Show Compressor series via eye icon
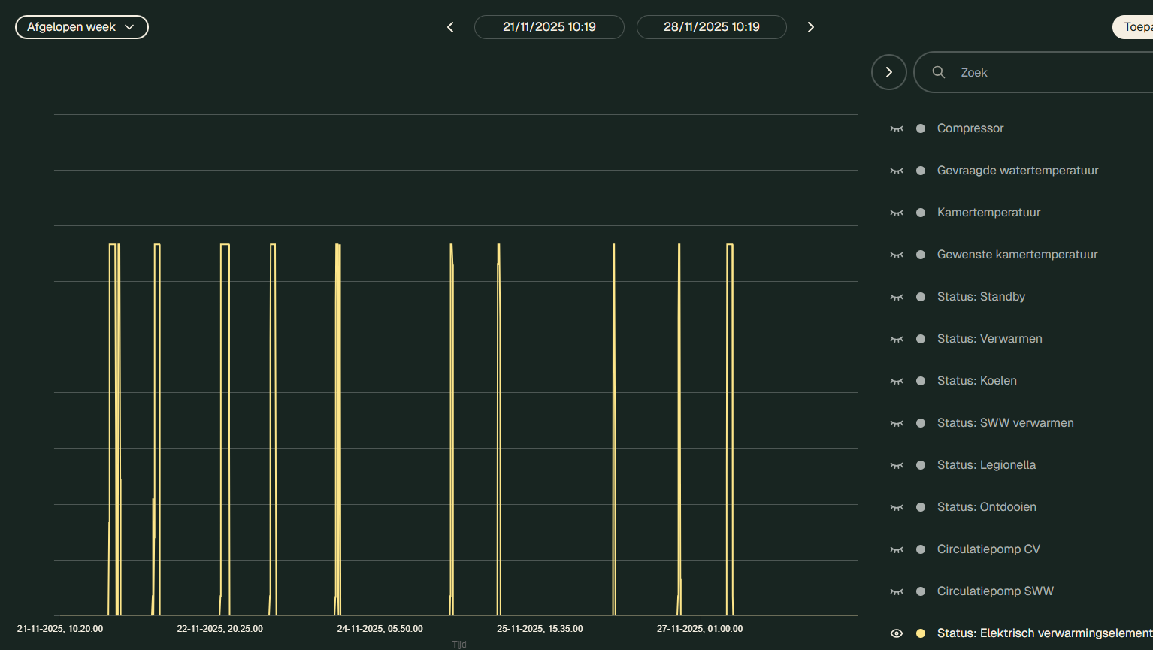 (x=897, y=128)
